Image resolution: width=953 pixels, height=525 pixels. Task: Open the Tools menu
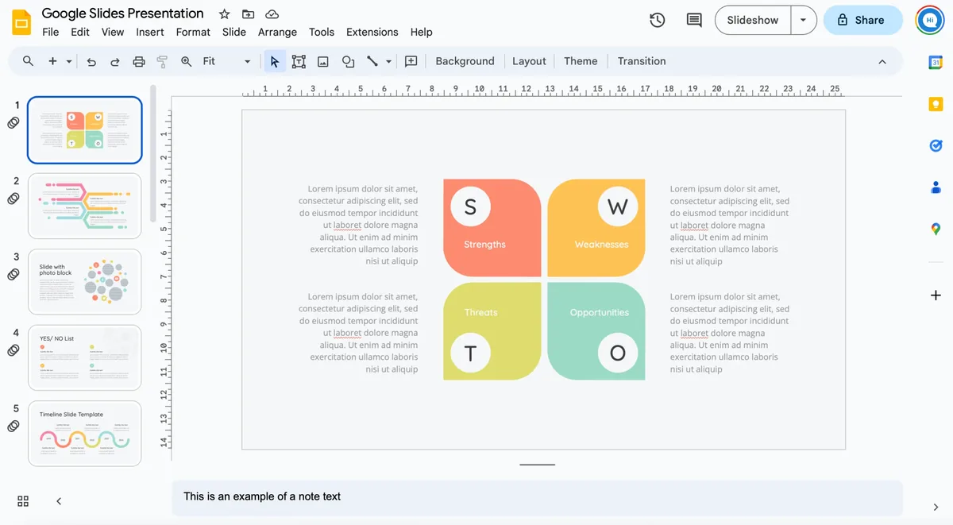click(x=322, y=32)
